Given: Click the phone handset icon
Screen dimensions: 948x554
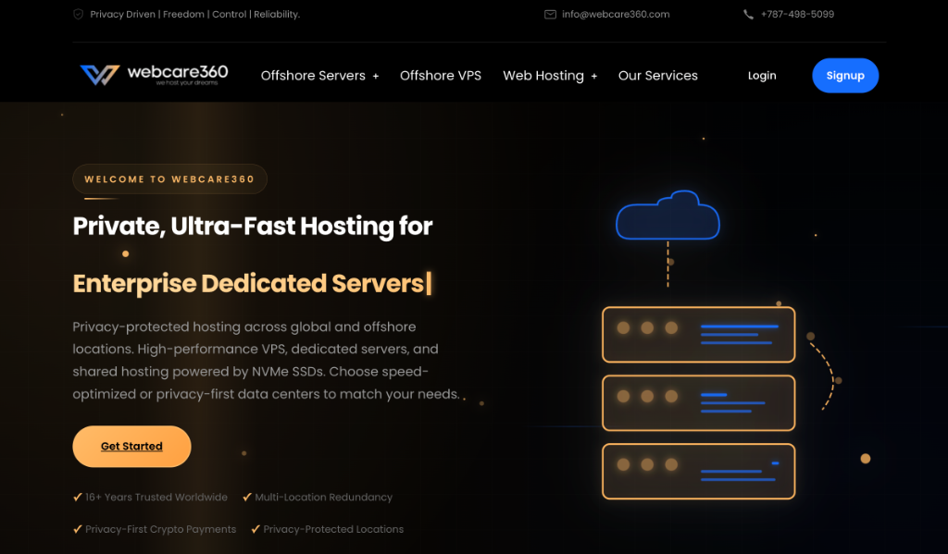Looking at the screenshot, I should pyautogui.click(x=748, y=15).
